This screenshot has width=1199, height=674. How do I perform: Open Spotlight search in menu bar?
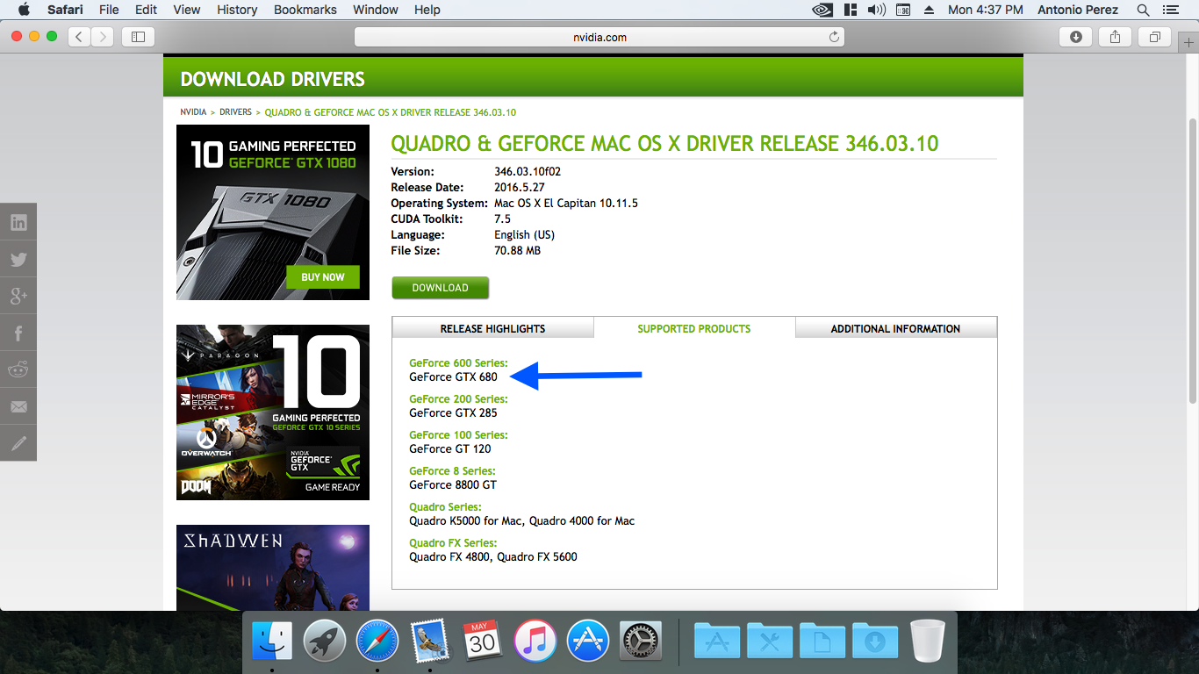[x=1143, y=10]
